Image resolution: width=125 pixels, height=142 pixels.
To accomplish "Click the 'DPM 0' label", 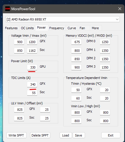I will coord(91,41).
